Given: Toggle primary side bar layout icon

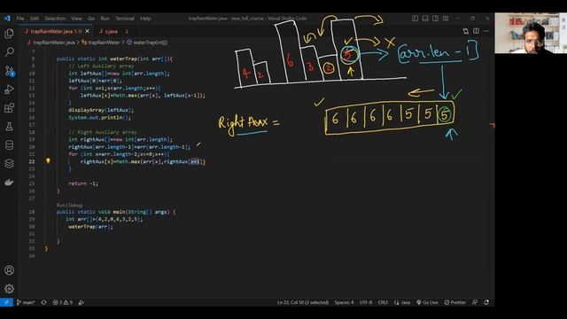Looking at the screenshot, I should [416, 19].
